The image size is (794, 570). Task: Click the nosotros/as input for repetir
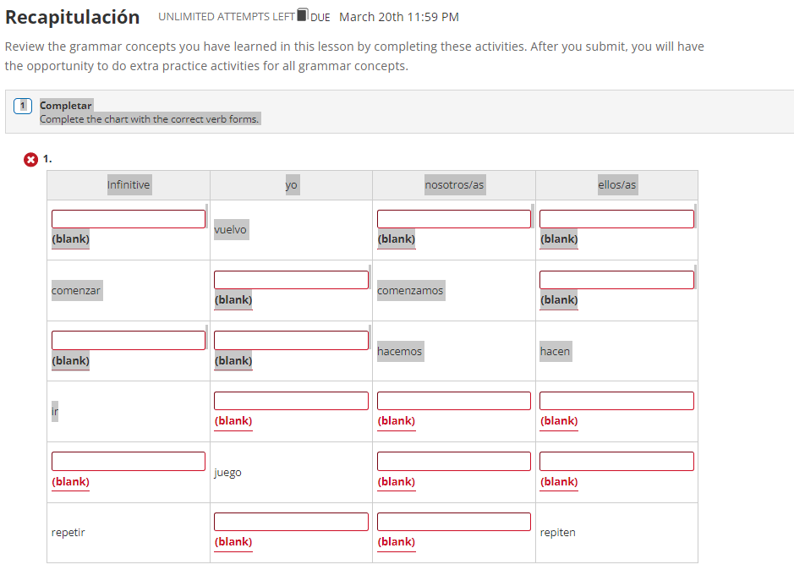click(454, 522)
